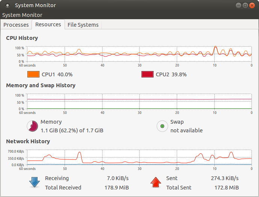Screen dimensions: 259x197
Task: Click the Network History graph
Action: click(139, 158)
